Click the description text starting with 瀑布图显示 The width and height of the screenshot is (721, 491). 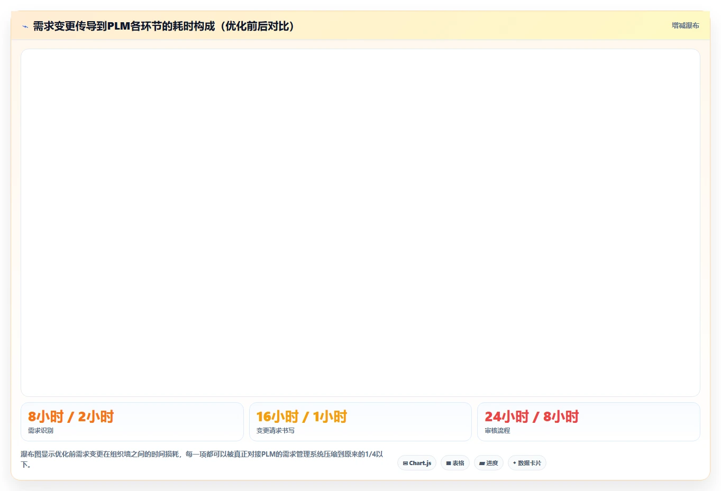pyautogui.click(x=202, y=459)
